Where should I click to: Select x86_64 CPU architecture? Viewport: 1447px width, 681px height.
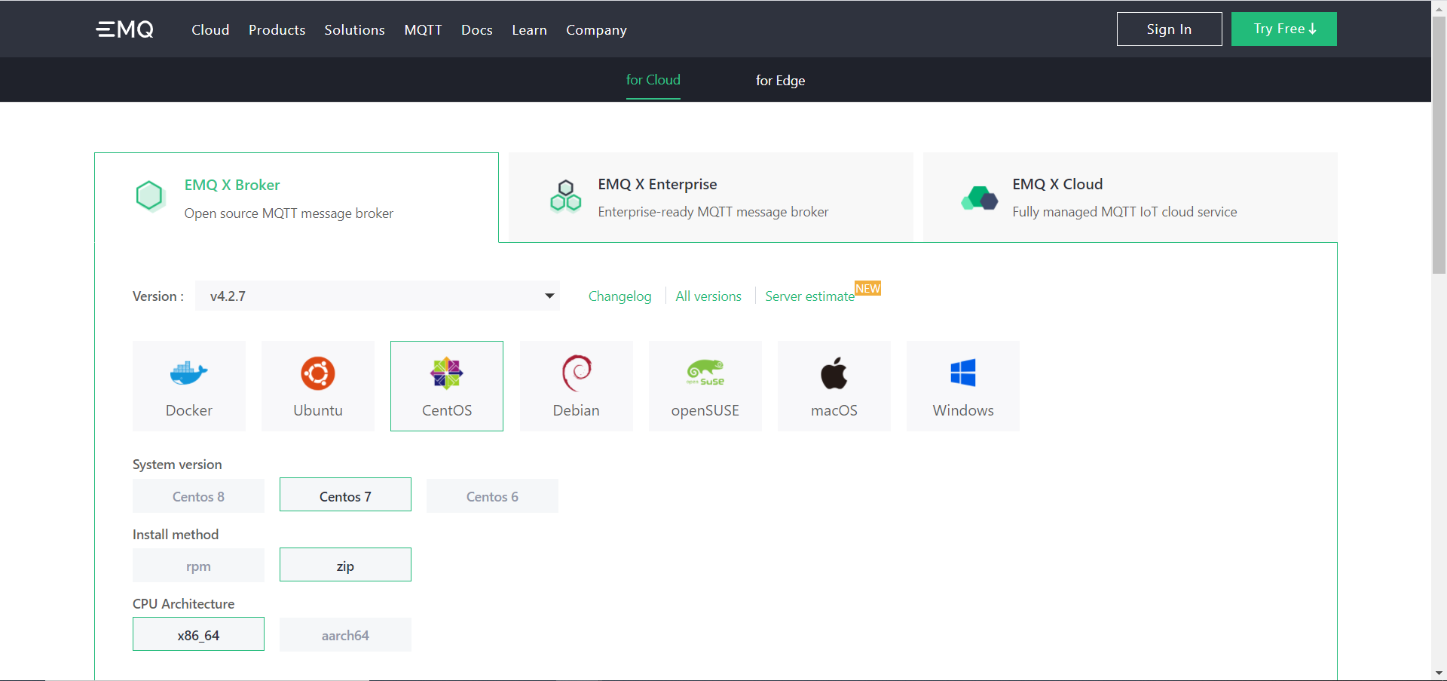click(198, 634)
